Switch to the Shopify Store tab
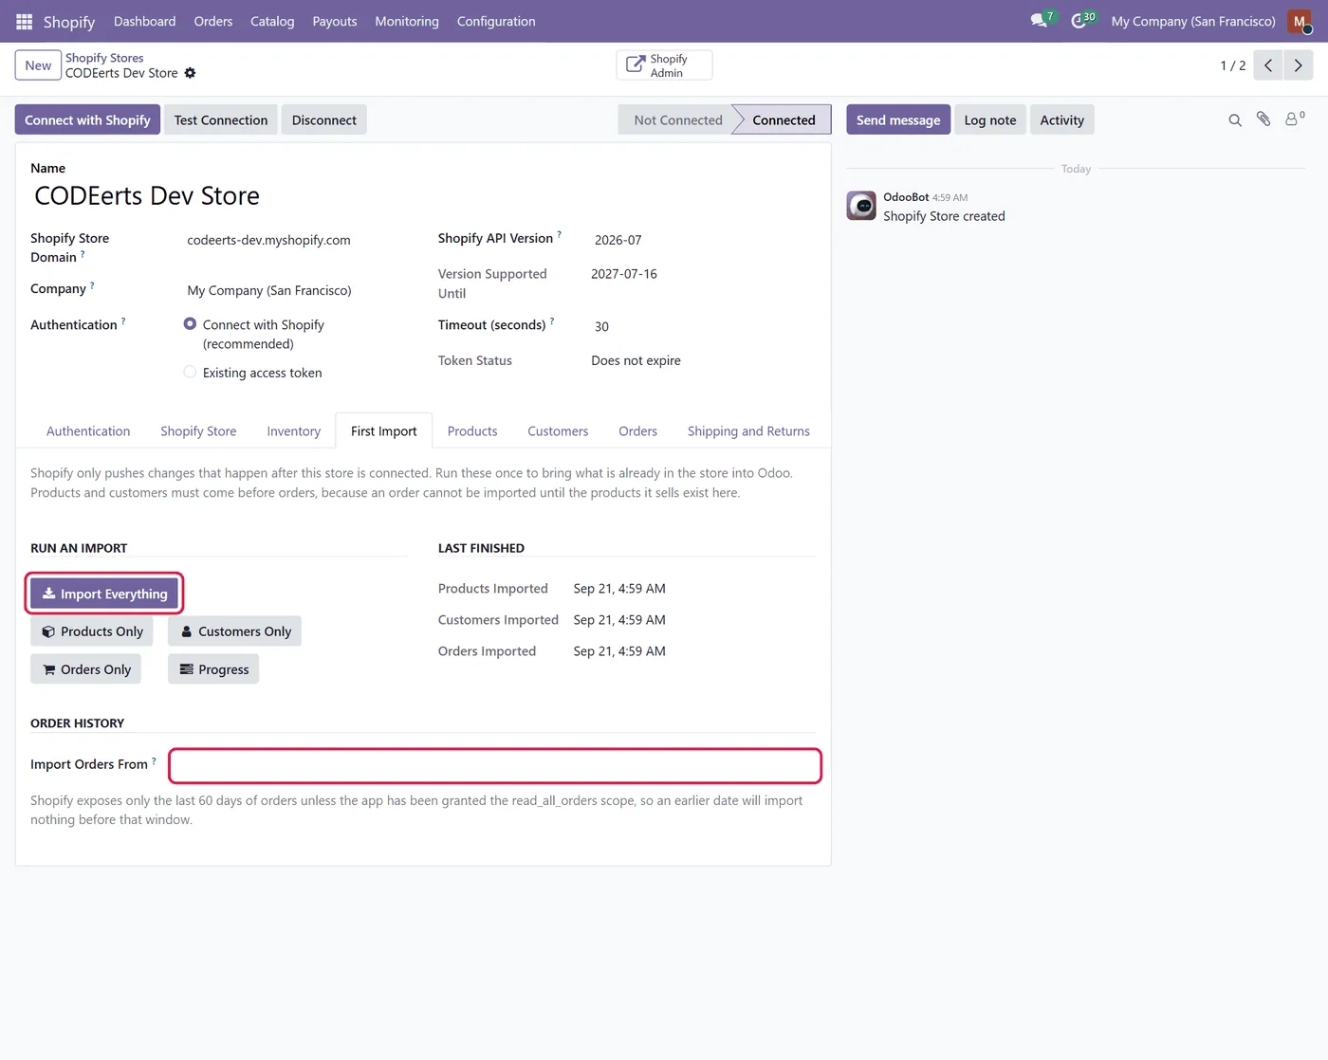 coord(198,431)
